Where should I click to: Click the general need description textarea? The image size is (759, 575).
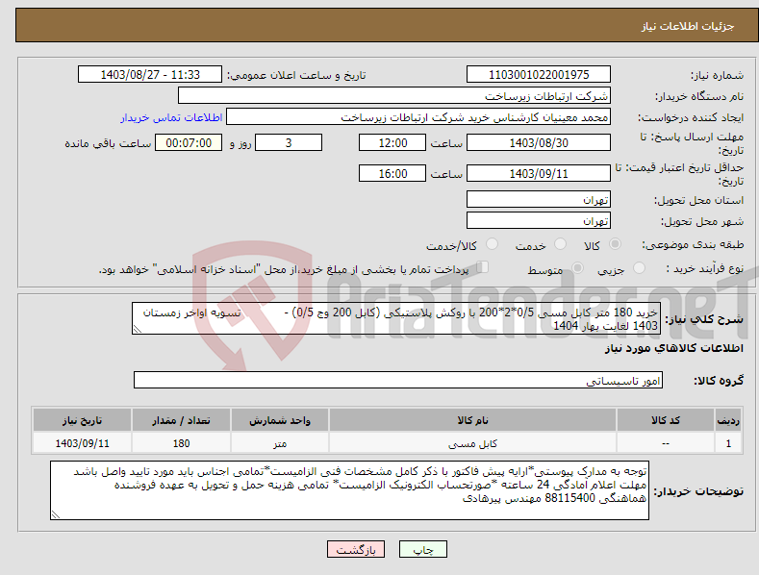pos(396,318)
